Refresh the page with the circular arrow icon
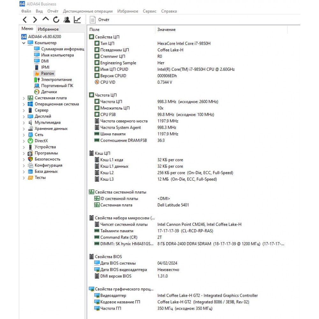 [x=56, y=20]
